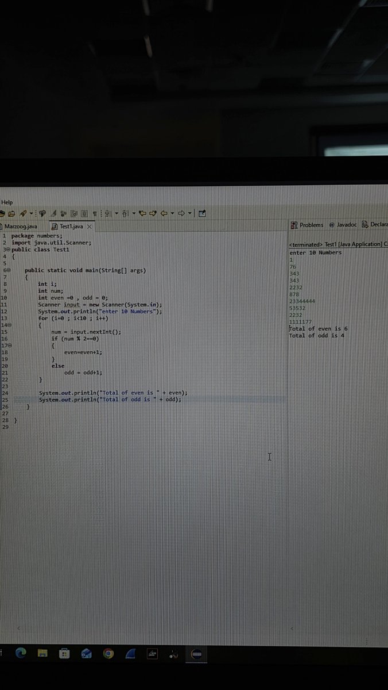Click the Previous Annotation toolbar icon
The image size is (388, 690).
pyautogui.click(x=126, y=213)
